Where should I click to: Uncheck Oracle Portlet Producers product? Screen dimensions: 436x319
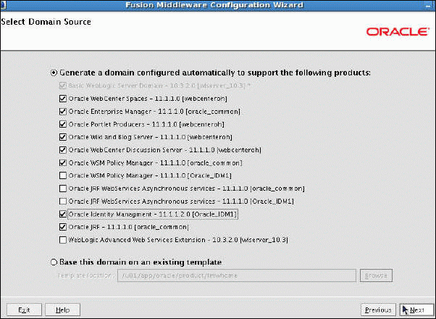coord(63,124)
